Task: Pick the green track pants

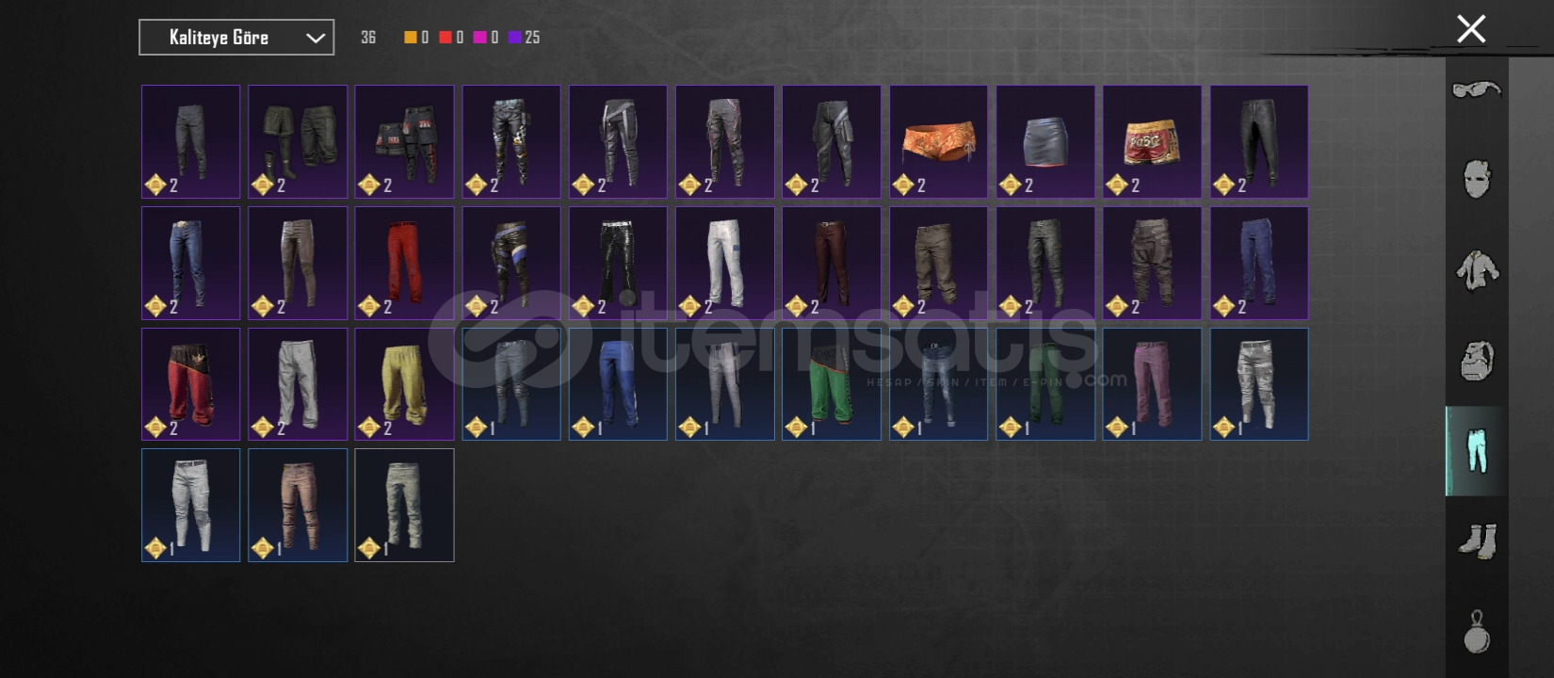Action: [x=832, y=383]
